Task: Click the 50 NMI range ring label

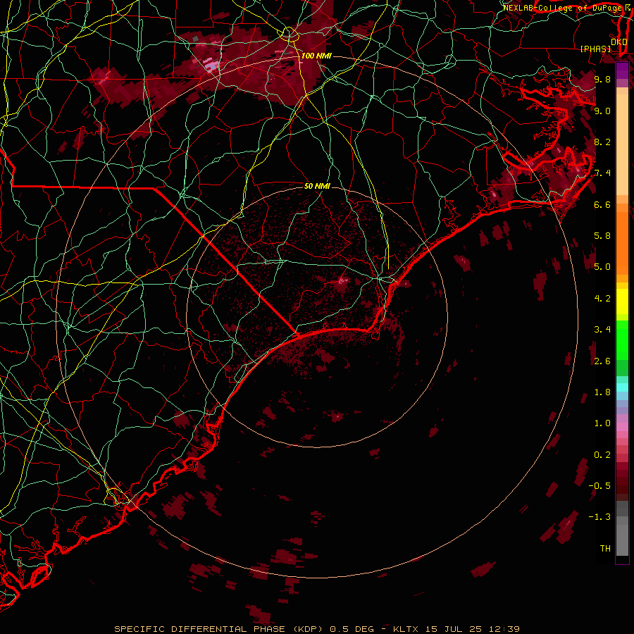Action: tap(317, 186)
